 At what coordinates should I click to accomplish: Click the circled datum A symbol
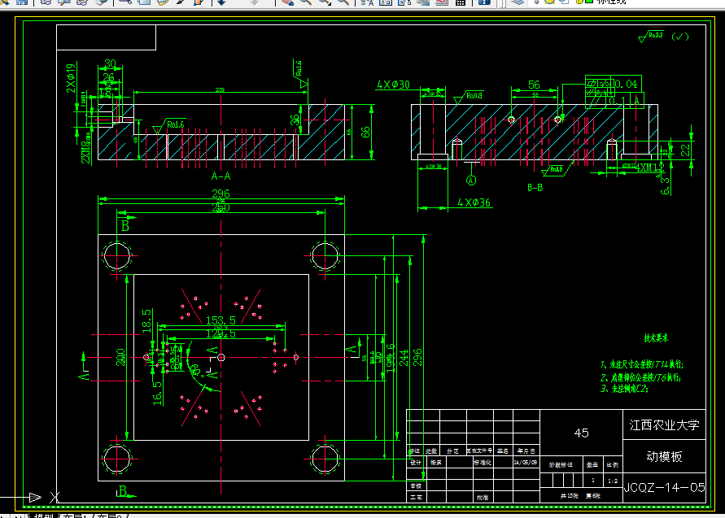pos(471,181)
